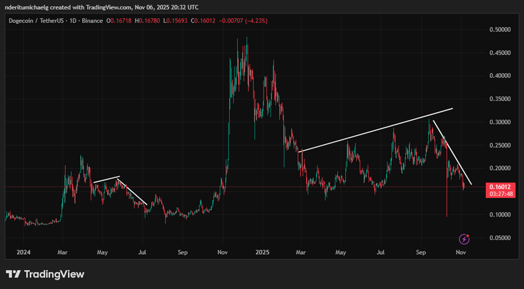This screenshot has width=524, height=289.
Task: Click the 03:27:48 candle countdown timer
Action: (500, 194)
